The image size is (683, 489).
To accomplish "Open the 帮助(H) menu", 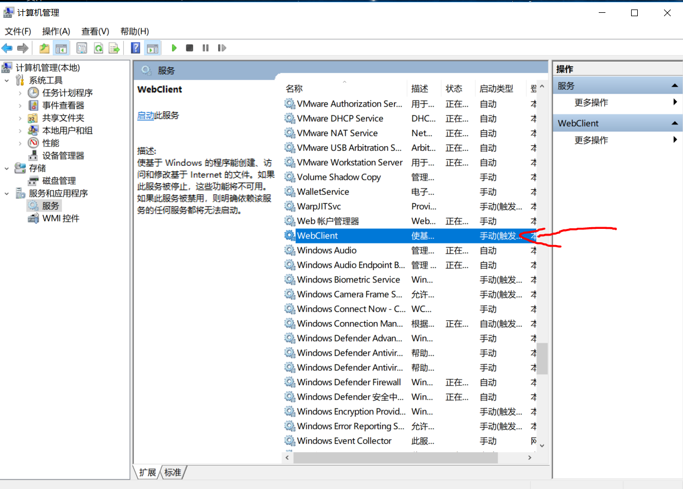I will tap(134, 31).
